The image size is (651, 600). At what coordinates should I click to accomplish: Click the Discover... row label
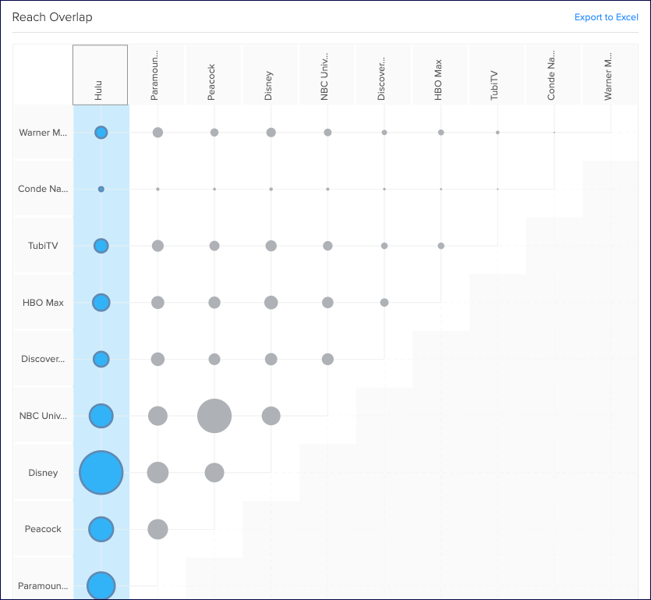tap(43, 359)
